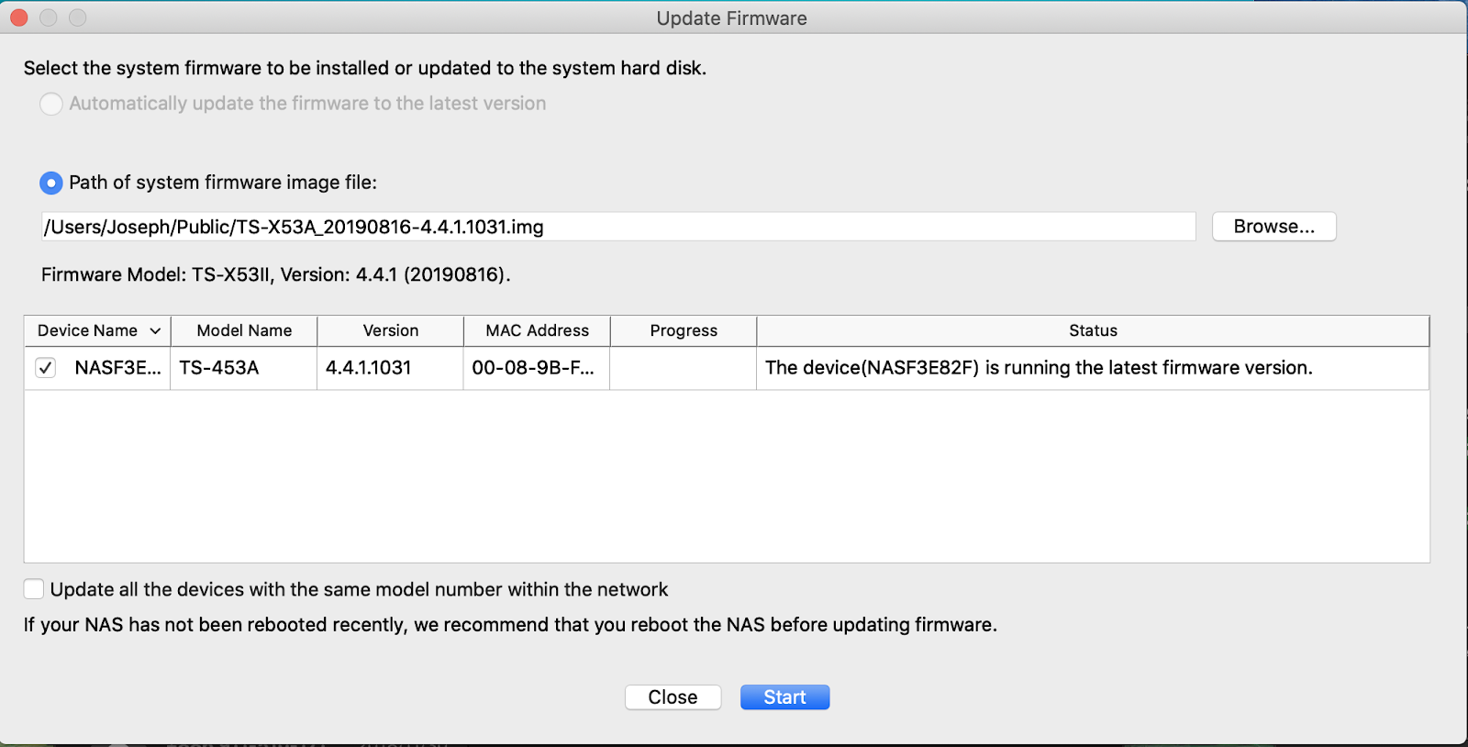Sort by Model Name column header
1468x747 pixels.
tap(244, 330)
